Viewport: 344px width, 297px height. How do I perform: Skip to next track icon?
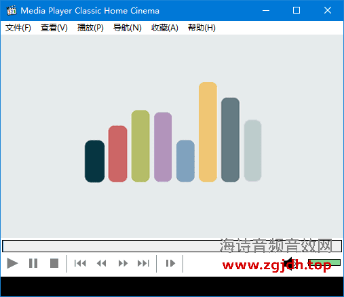tap(144, 263)
